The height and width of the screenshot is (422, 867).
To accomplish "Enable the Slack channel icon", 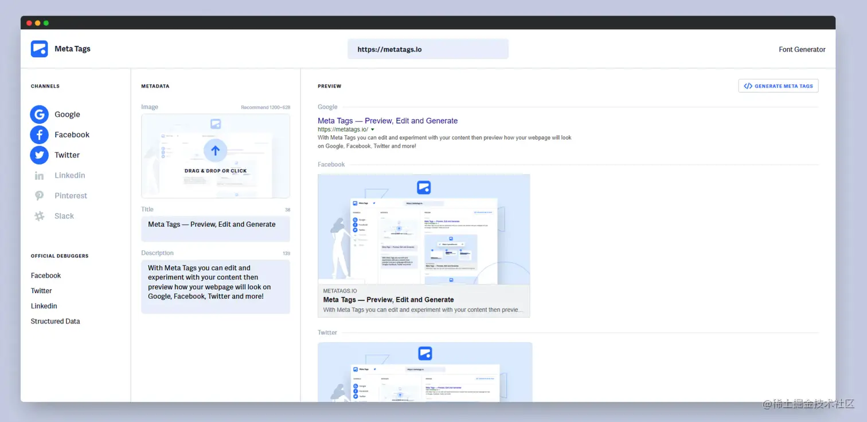I will (x=39, y=216).
